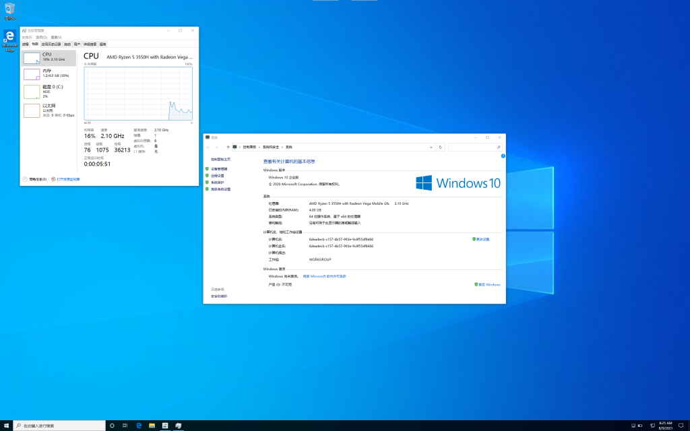Switch to the 启动 (Startup) tab
The height and width of the screenshot is (431, 690).
tap(67, 44)
